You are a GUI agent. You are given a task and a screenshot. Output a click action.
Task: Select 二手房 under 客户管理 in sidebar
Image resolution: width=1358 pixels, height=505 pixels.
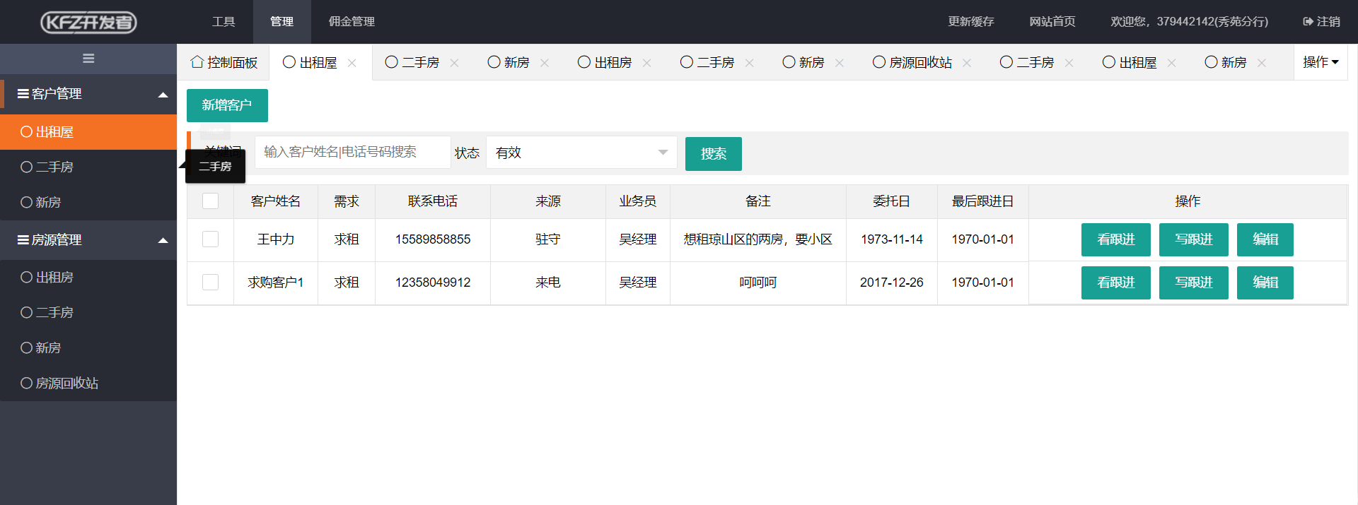(x=88, y=167)
